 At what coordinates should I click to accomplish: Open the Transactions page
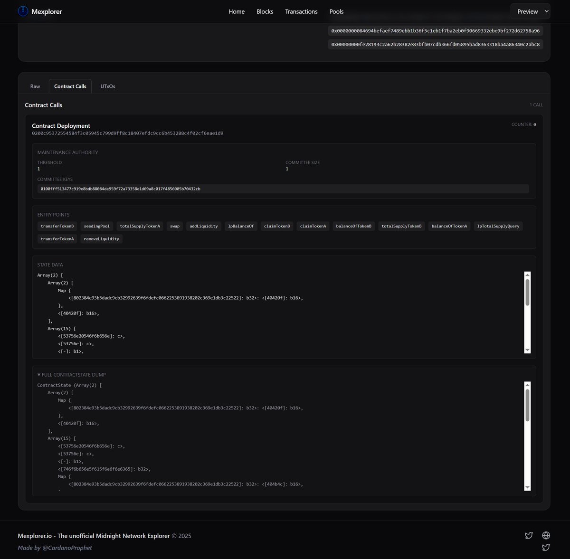[x=301, y=11]
